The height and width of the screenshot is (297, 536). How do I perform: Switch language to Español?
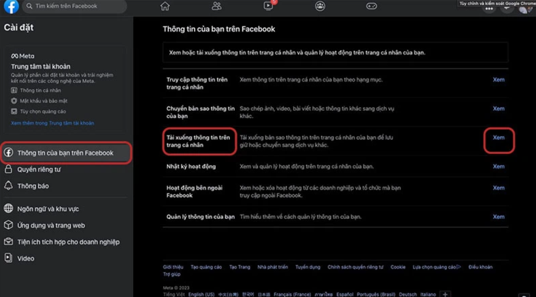[345, 295]
